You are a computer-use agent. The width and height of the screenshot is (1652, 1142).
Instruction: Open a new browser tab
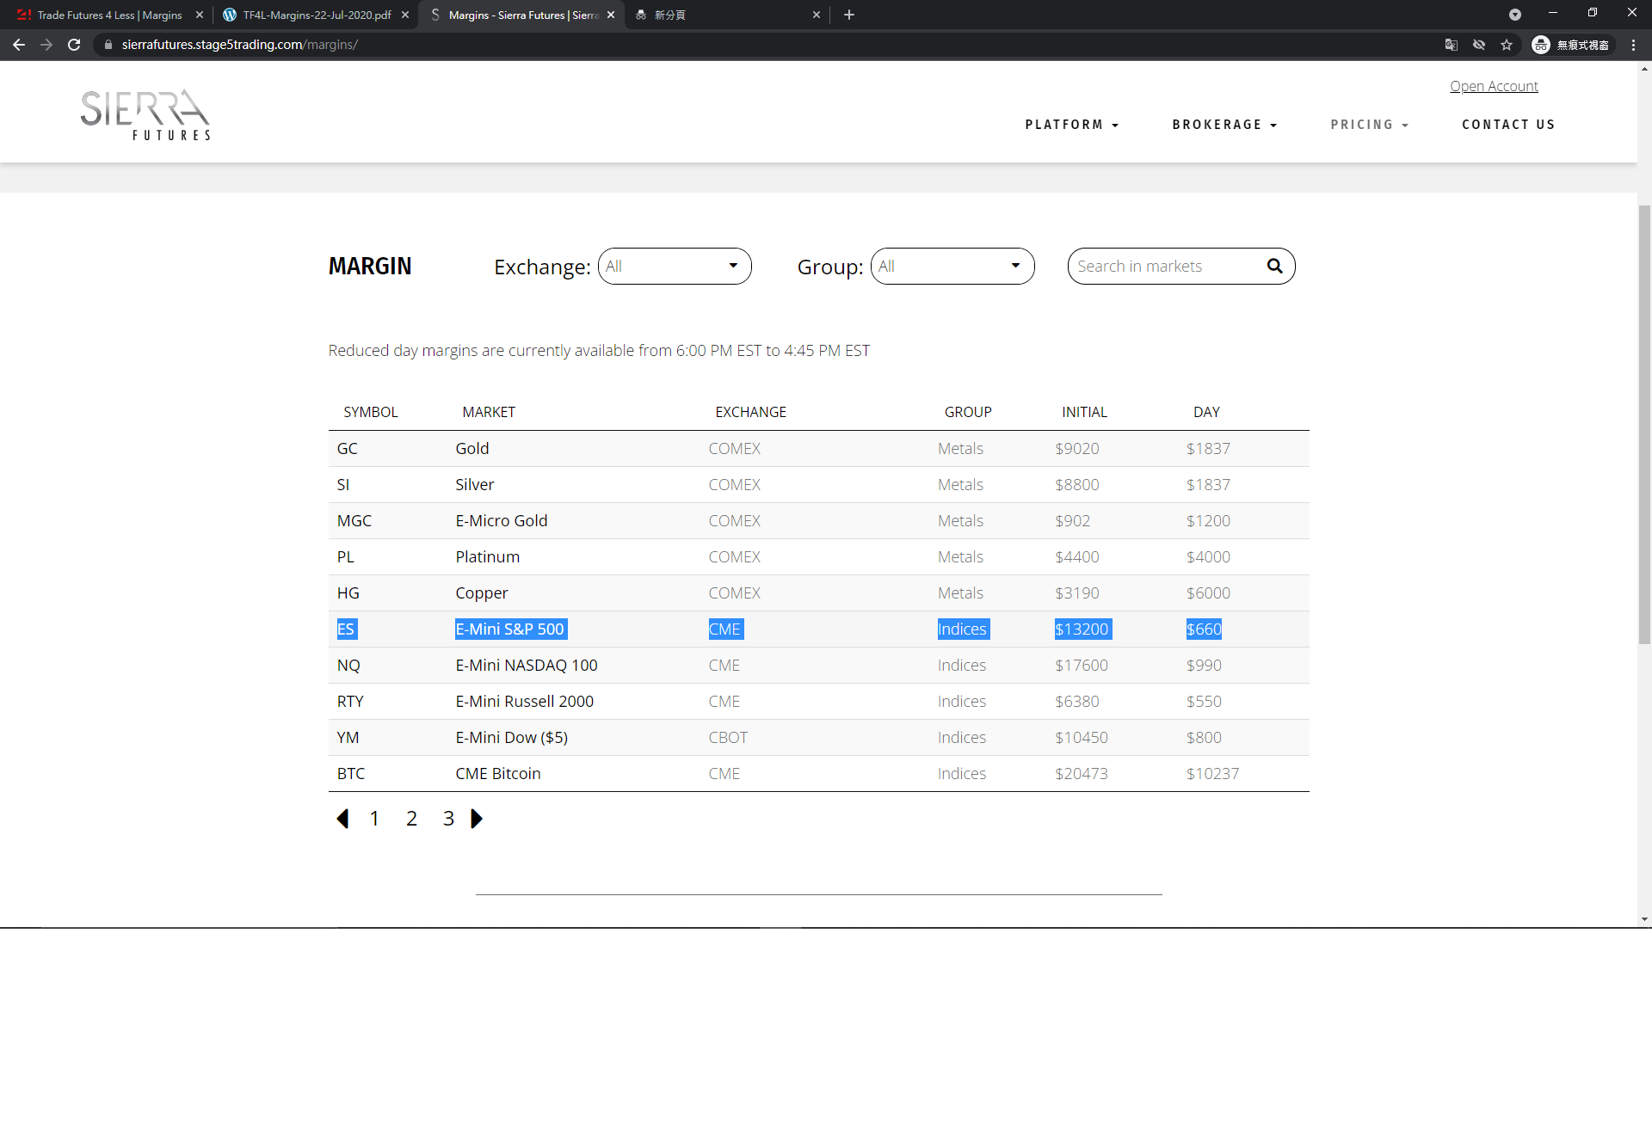coord(849,15)
